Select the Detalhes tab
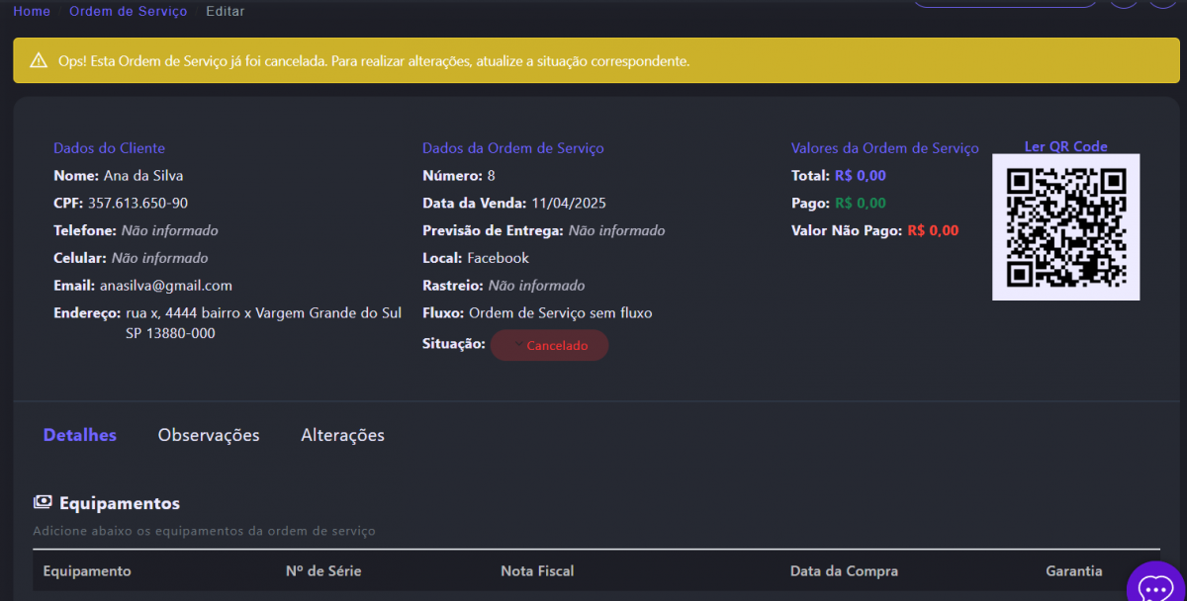 pos(80,435)
